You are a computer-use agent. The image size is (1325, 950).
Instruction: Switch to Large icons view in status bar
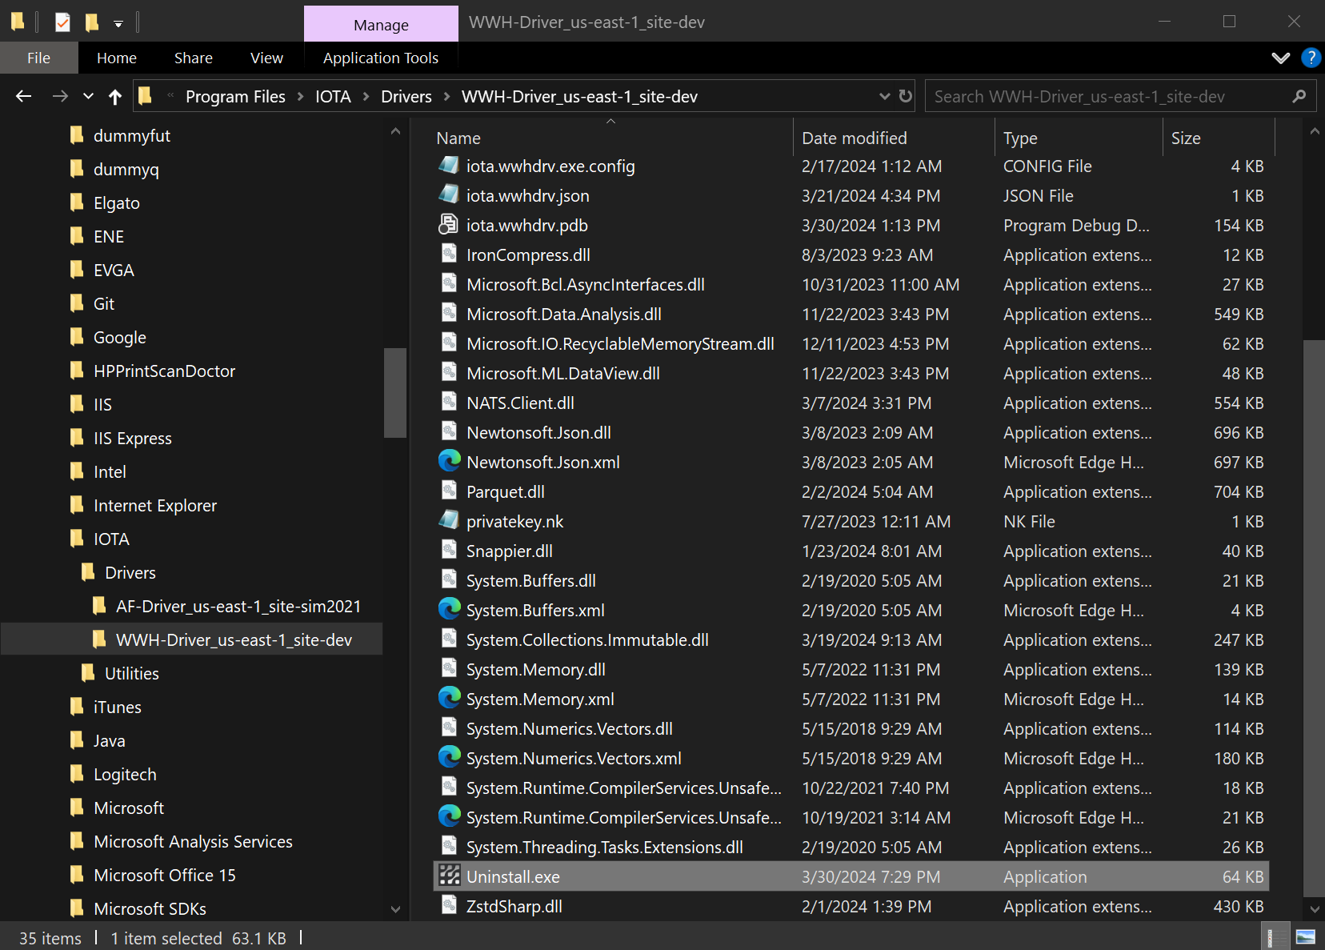pyautogui.click(x=1305, y=937)
